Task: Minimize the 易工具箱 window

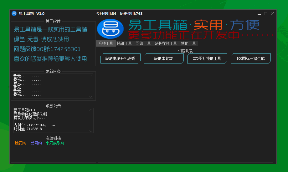Action: click(259, 14)
